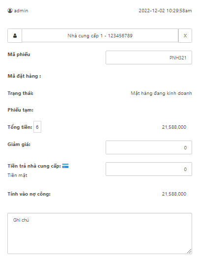The width and height of the screenshot is (198, 259).
Task: Click into the Giảm giá discount input
Action: 149,147
